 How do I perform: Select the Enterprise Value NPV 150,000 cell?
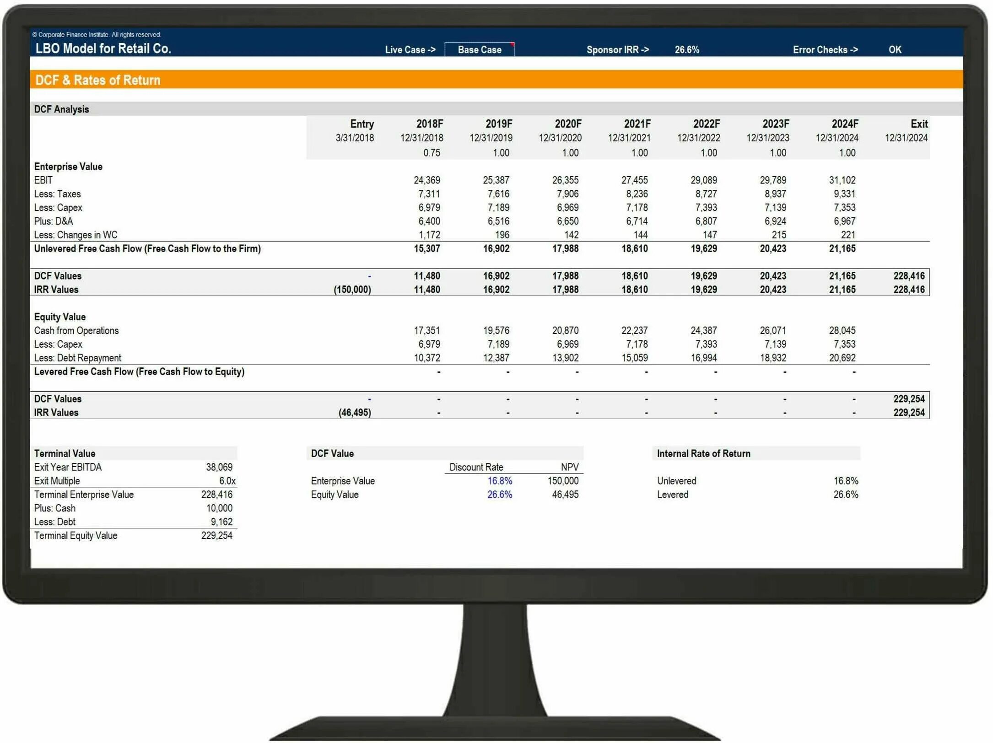562,481
